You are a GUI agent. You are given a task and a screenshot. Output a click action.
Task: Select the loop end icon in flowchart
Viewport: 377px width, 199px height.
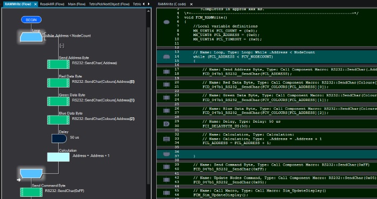(31, 173)
